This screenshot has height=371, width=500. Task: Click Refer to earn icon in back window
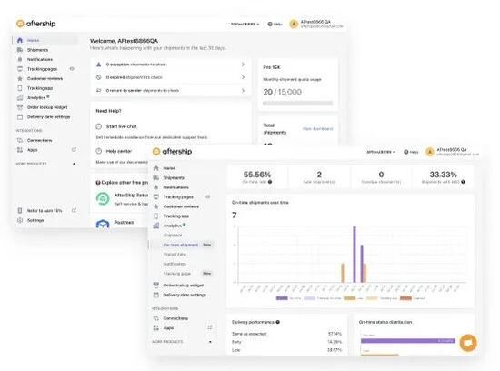pos(20,211)
